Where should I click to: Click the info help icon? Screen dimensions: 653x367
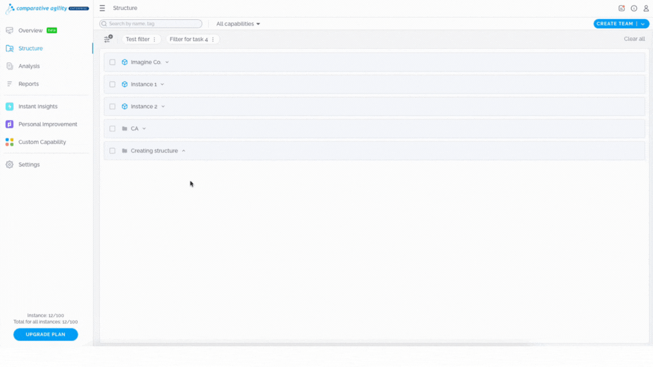click(x=634, y=8)
